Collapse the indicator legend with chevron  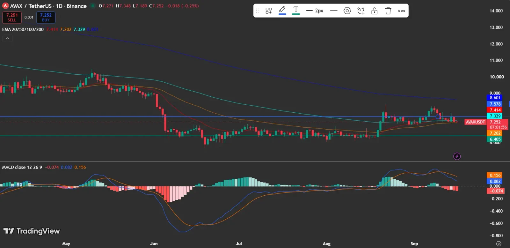[7, 38]
